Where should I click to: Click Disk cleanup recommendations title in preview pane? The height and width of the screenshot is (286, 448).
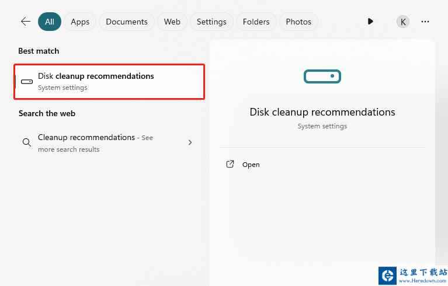[322, 112]
